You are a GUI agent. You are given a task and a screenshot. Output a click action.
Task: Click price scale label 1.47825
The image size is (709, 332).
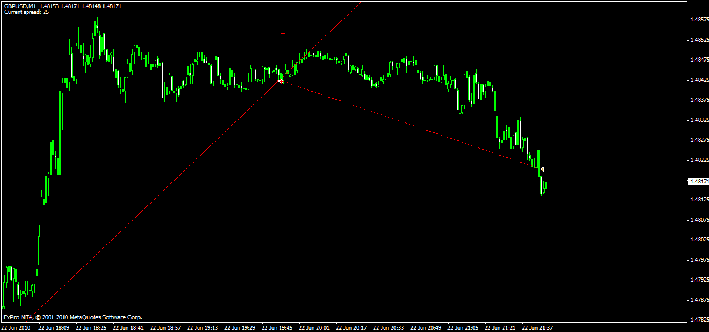[699, 320]
